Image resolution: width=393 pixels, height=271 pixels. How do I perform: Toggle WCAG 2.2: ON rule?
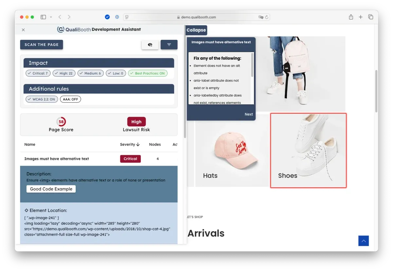tap(42, 99)
